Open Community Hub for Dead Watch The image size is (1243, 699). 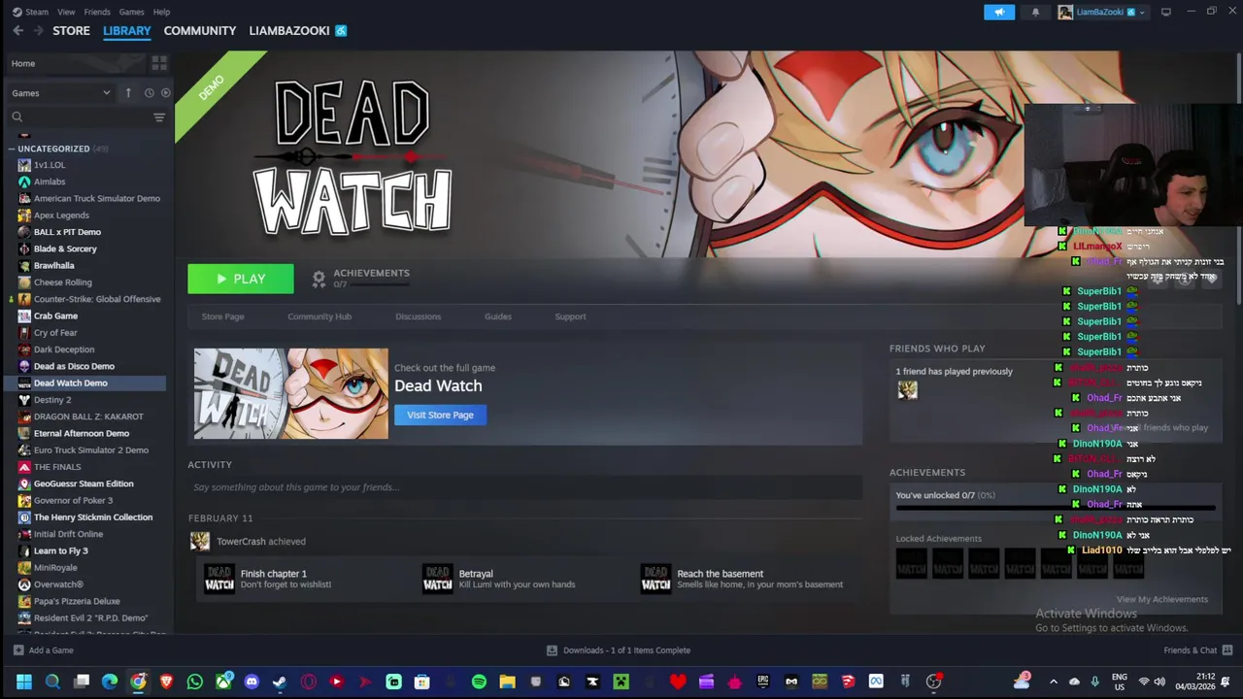pyautogui.click(x=319, y=316)
